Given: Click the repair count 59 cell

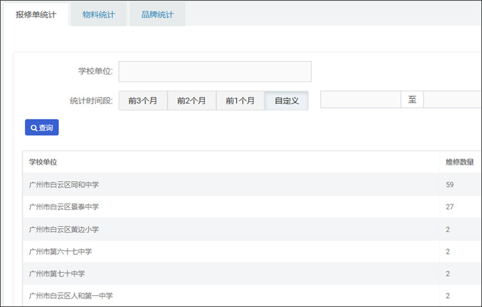Looking at the screenshot, I should click(x=450, y=184).
